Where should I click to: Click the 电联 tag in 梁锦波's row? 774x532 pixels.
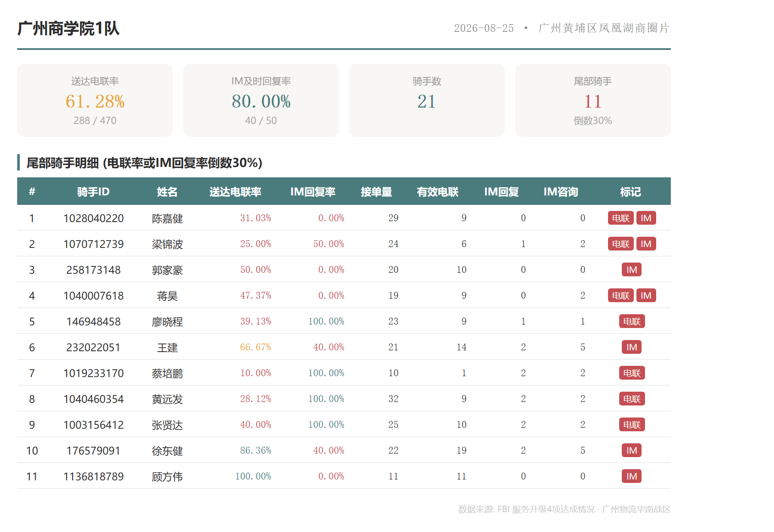coord(621,244)
